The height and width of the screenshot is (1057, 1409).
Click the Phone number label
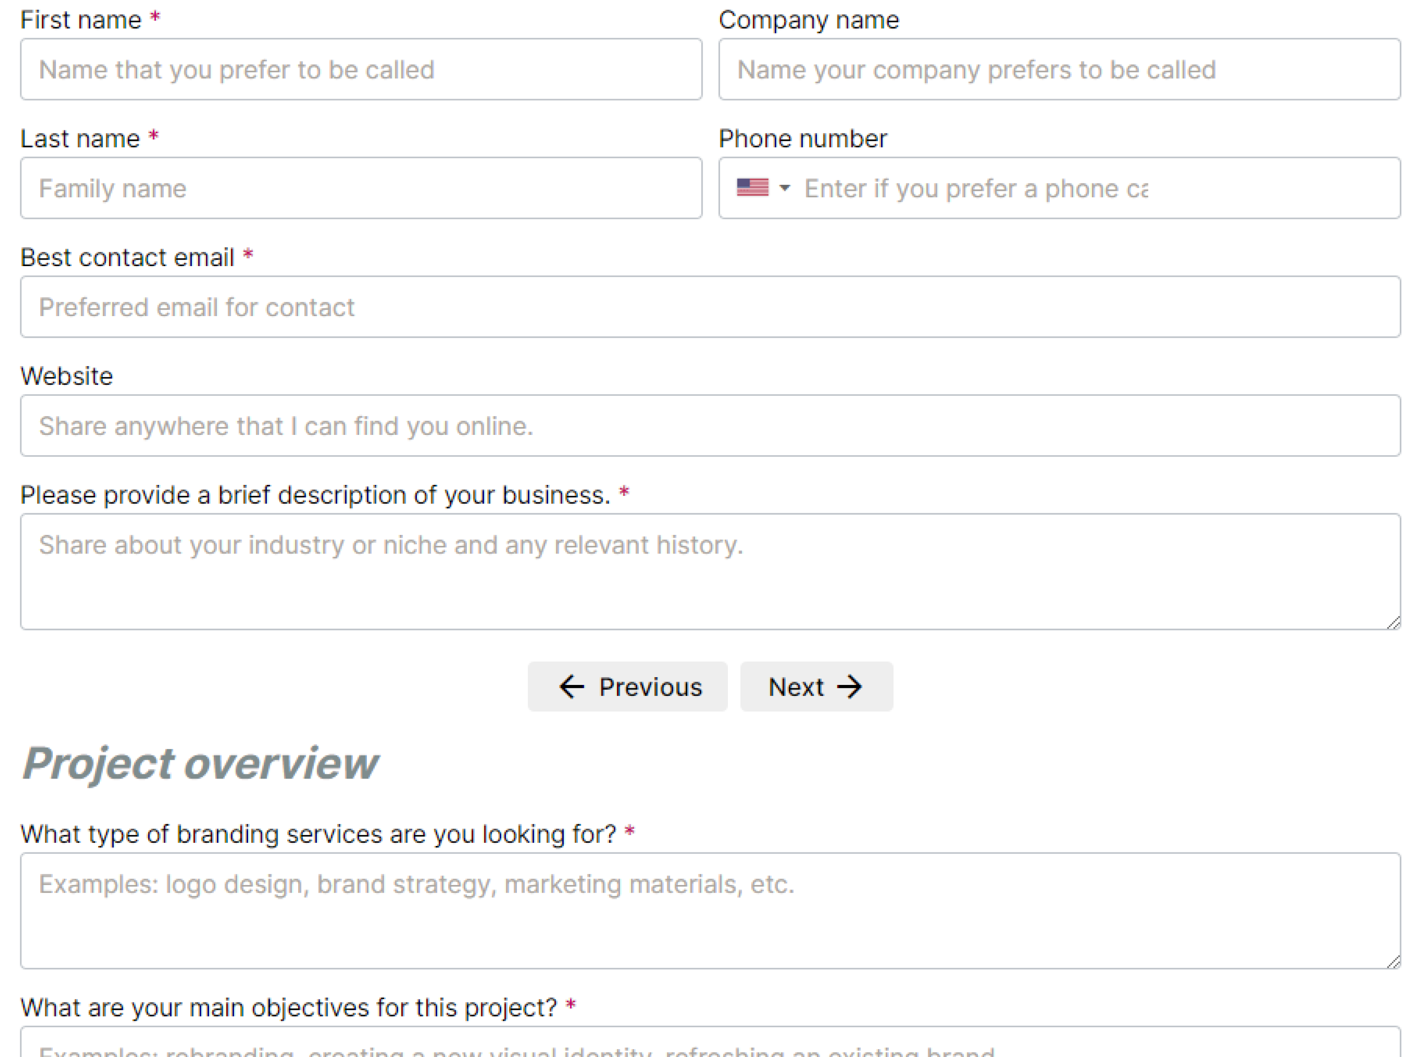[x=803, y=139]
